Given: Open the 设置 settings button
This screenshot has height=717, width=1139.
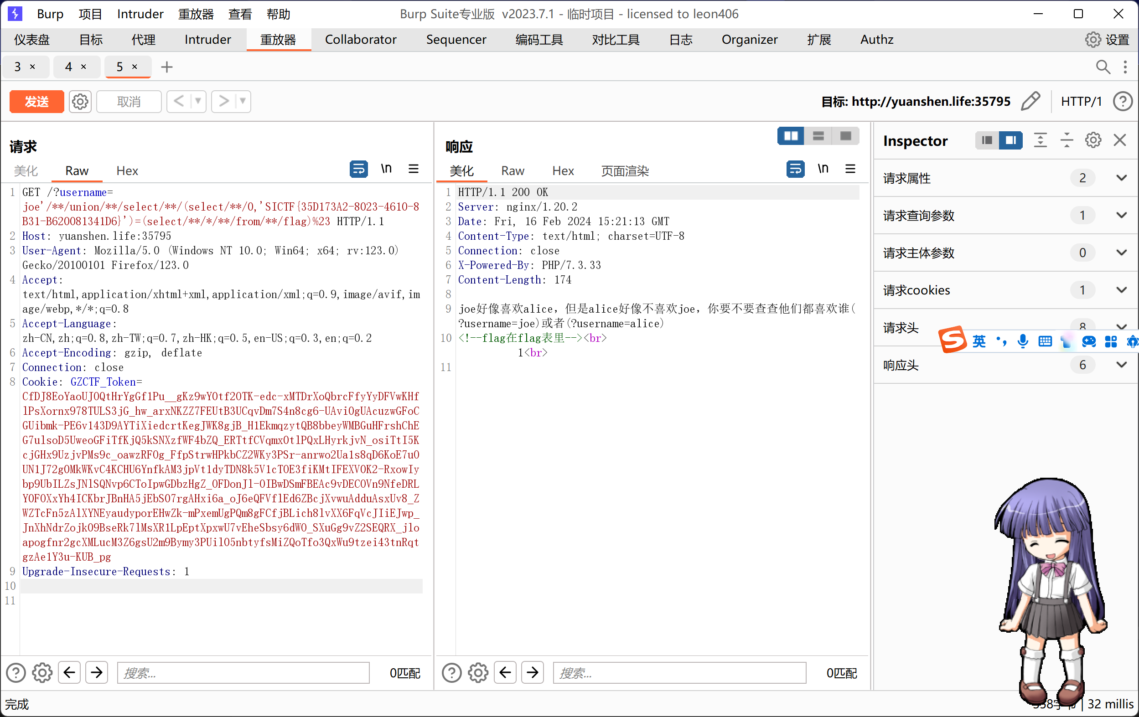Looking at the screenshot, I should (x=1107, y=40).
